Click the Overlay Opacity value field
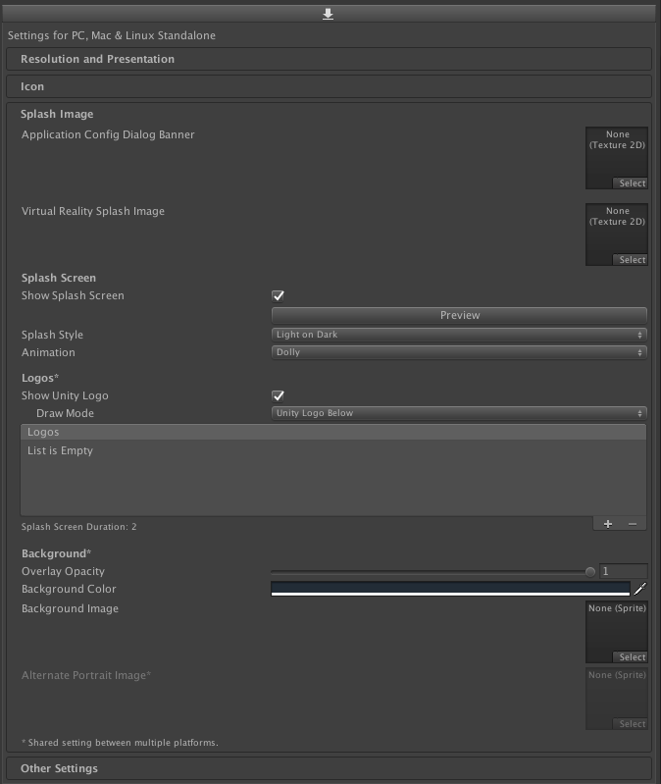Viewport: 661px width, 784px height. coord(624,571)
